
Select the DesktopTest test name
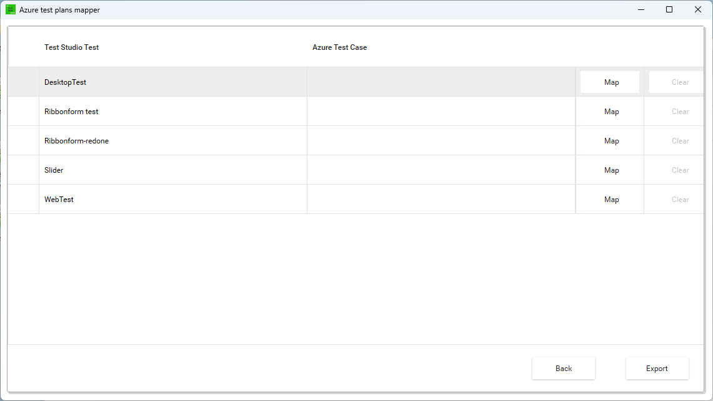(x=65, y=82)
